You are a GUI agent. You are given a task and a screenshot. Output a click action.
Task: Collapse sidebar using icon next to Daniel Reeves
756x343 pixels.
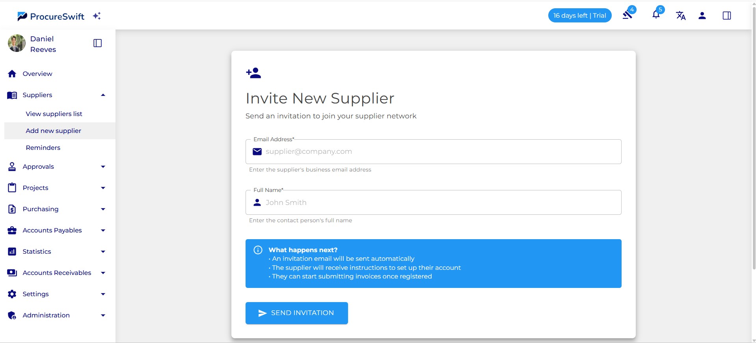(x=97, y=43)
